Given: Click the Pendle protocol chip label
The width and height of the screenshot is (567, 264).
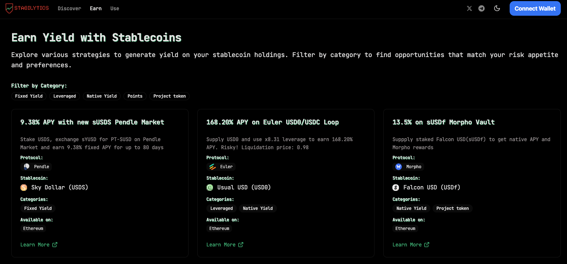Looking at the screenshot, I should (x=42, y=167).
